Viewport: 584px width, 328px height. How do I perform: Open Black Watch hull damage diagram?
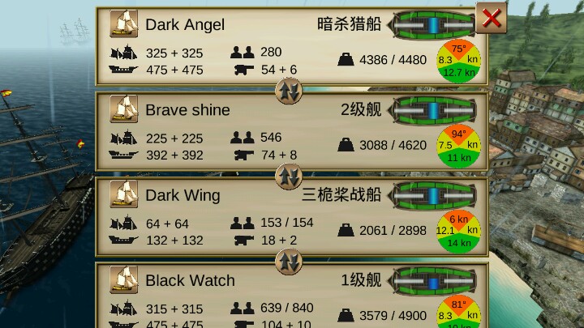click(x=432, y=281)
